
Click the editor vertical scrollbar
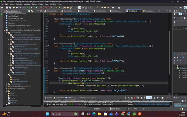pos(169,53)
